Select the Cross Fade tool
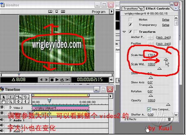This screenshot has width=186, height=135. [x=19, y=101]
